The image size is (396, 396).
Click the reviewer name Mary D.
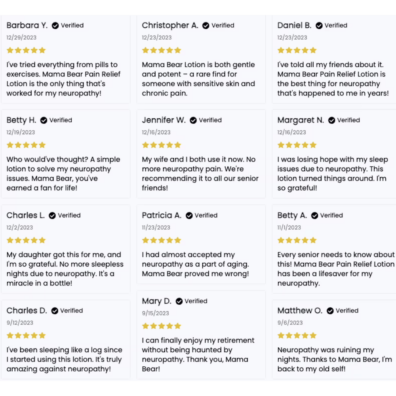[156, 301]
